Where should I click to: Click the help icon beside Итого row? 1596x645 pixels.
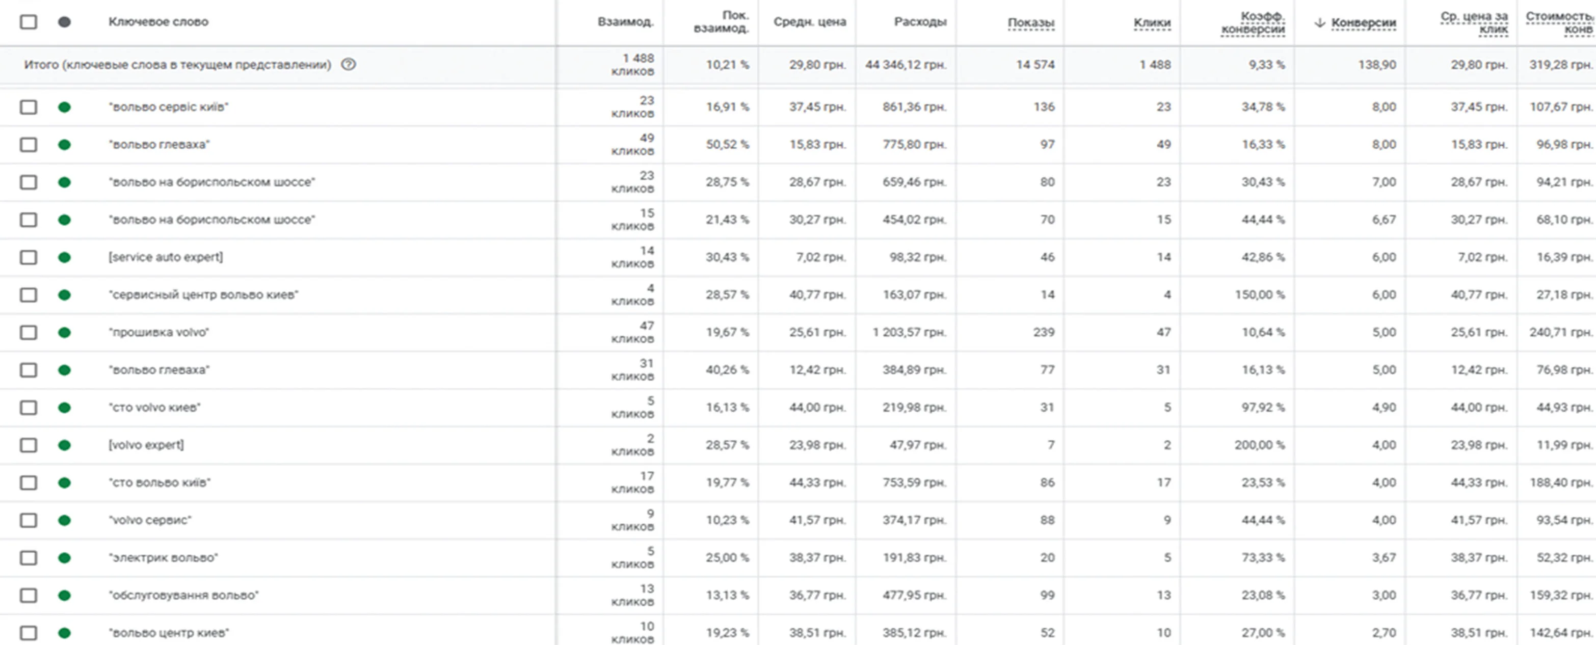[x=349, y=64]
